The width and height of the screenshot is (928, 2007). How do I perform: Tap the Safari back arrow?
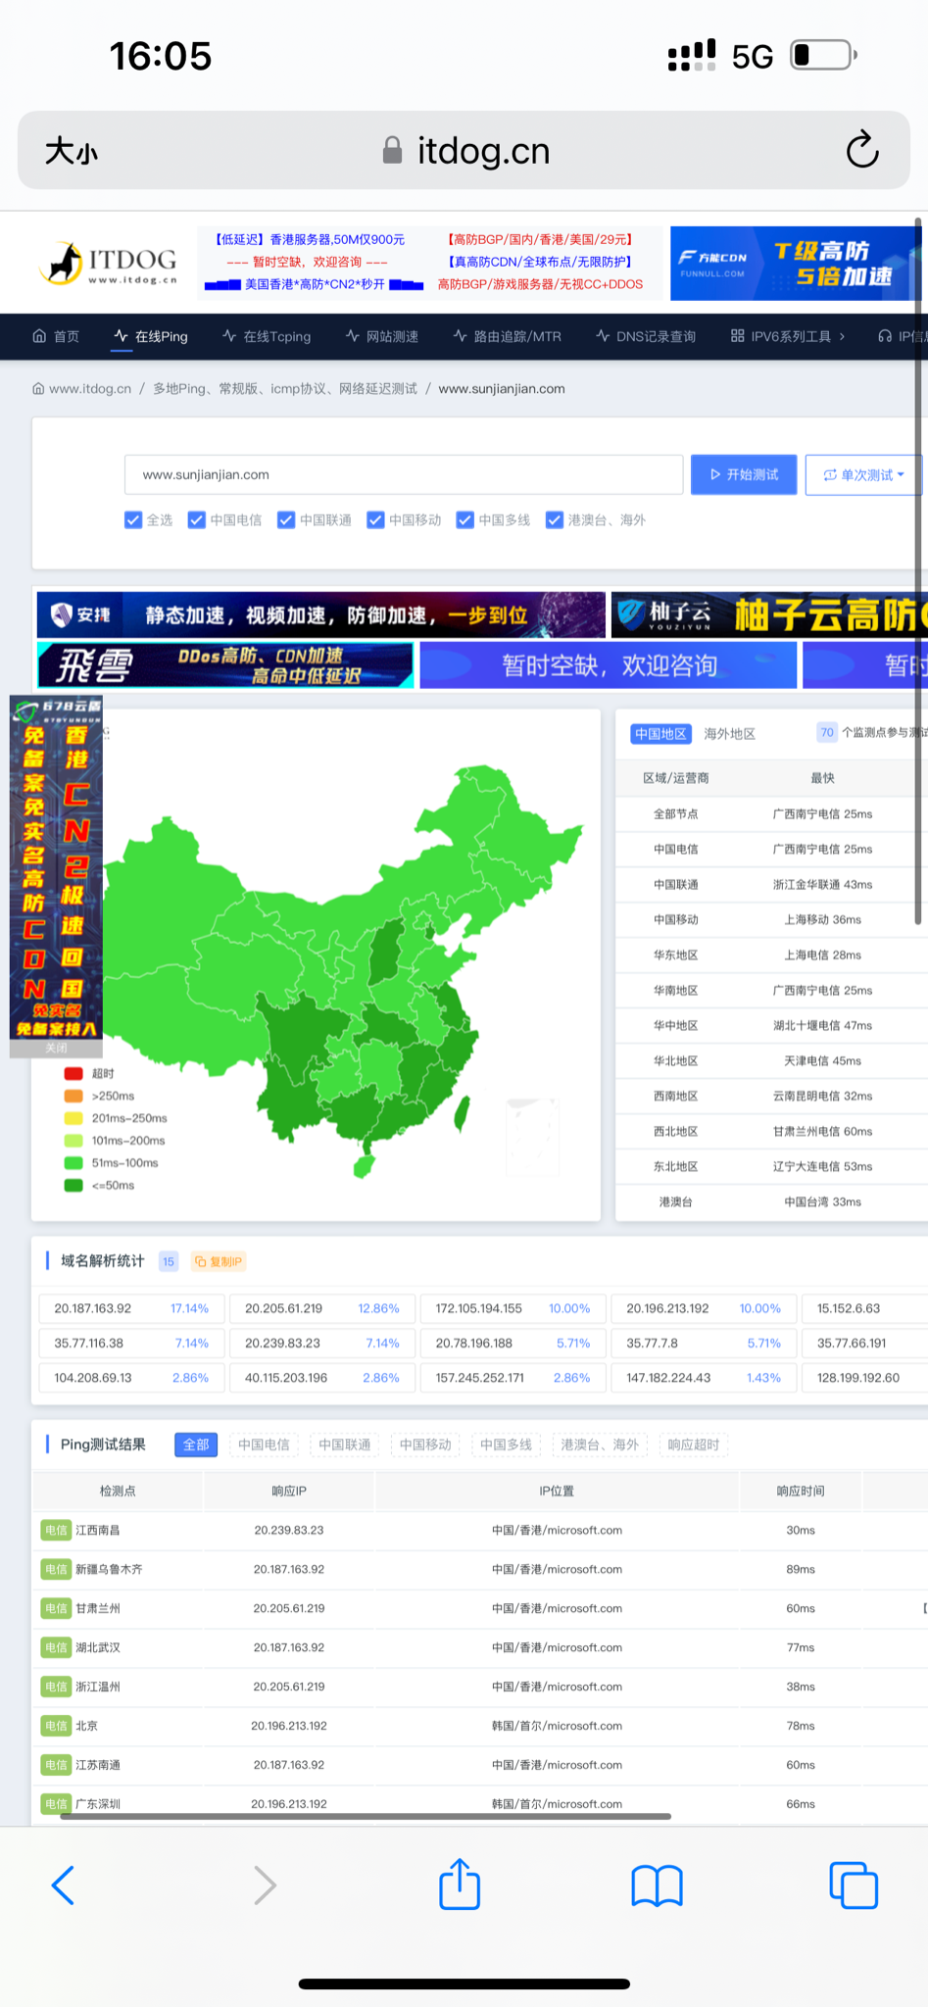coord(64,1885)
